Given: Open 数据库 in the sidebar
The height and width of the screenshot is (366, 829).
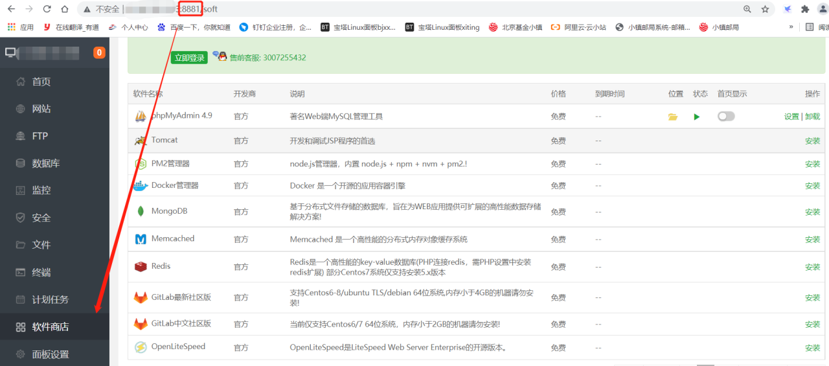Looking at the screenshot, I should click(x=46, y=163).
